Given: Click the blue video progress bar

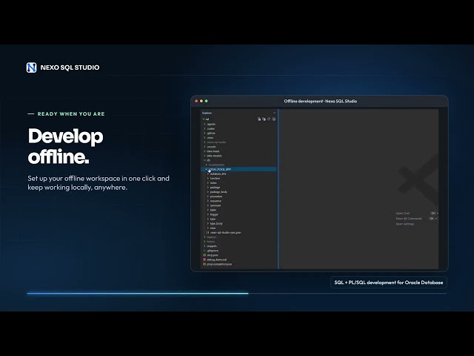Looking at the screenshot, I should pos(138,294).
